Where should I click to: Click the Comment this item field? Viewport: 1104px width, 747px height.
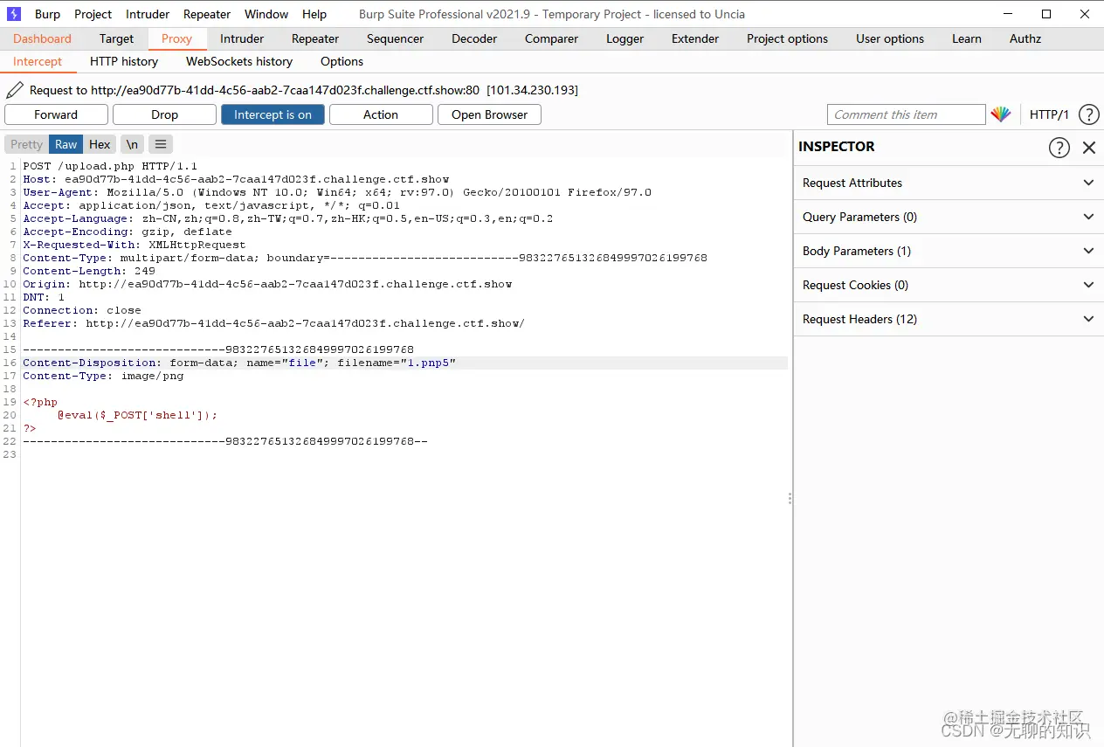click(906, 114)
